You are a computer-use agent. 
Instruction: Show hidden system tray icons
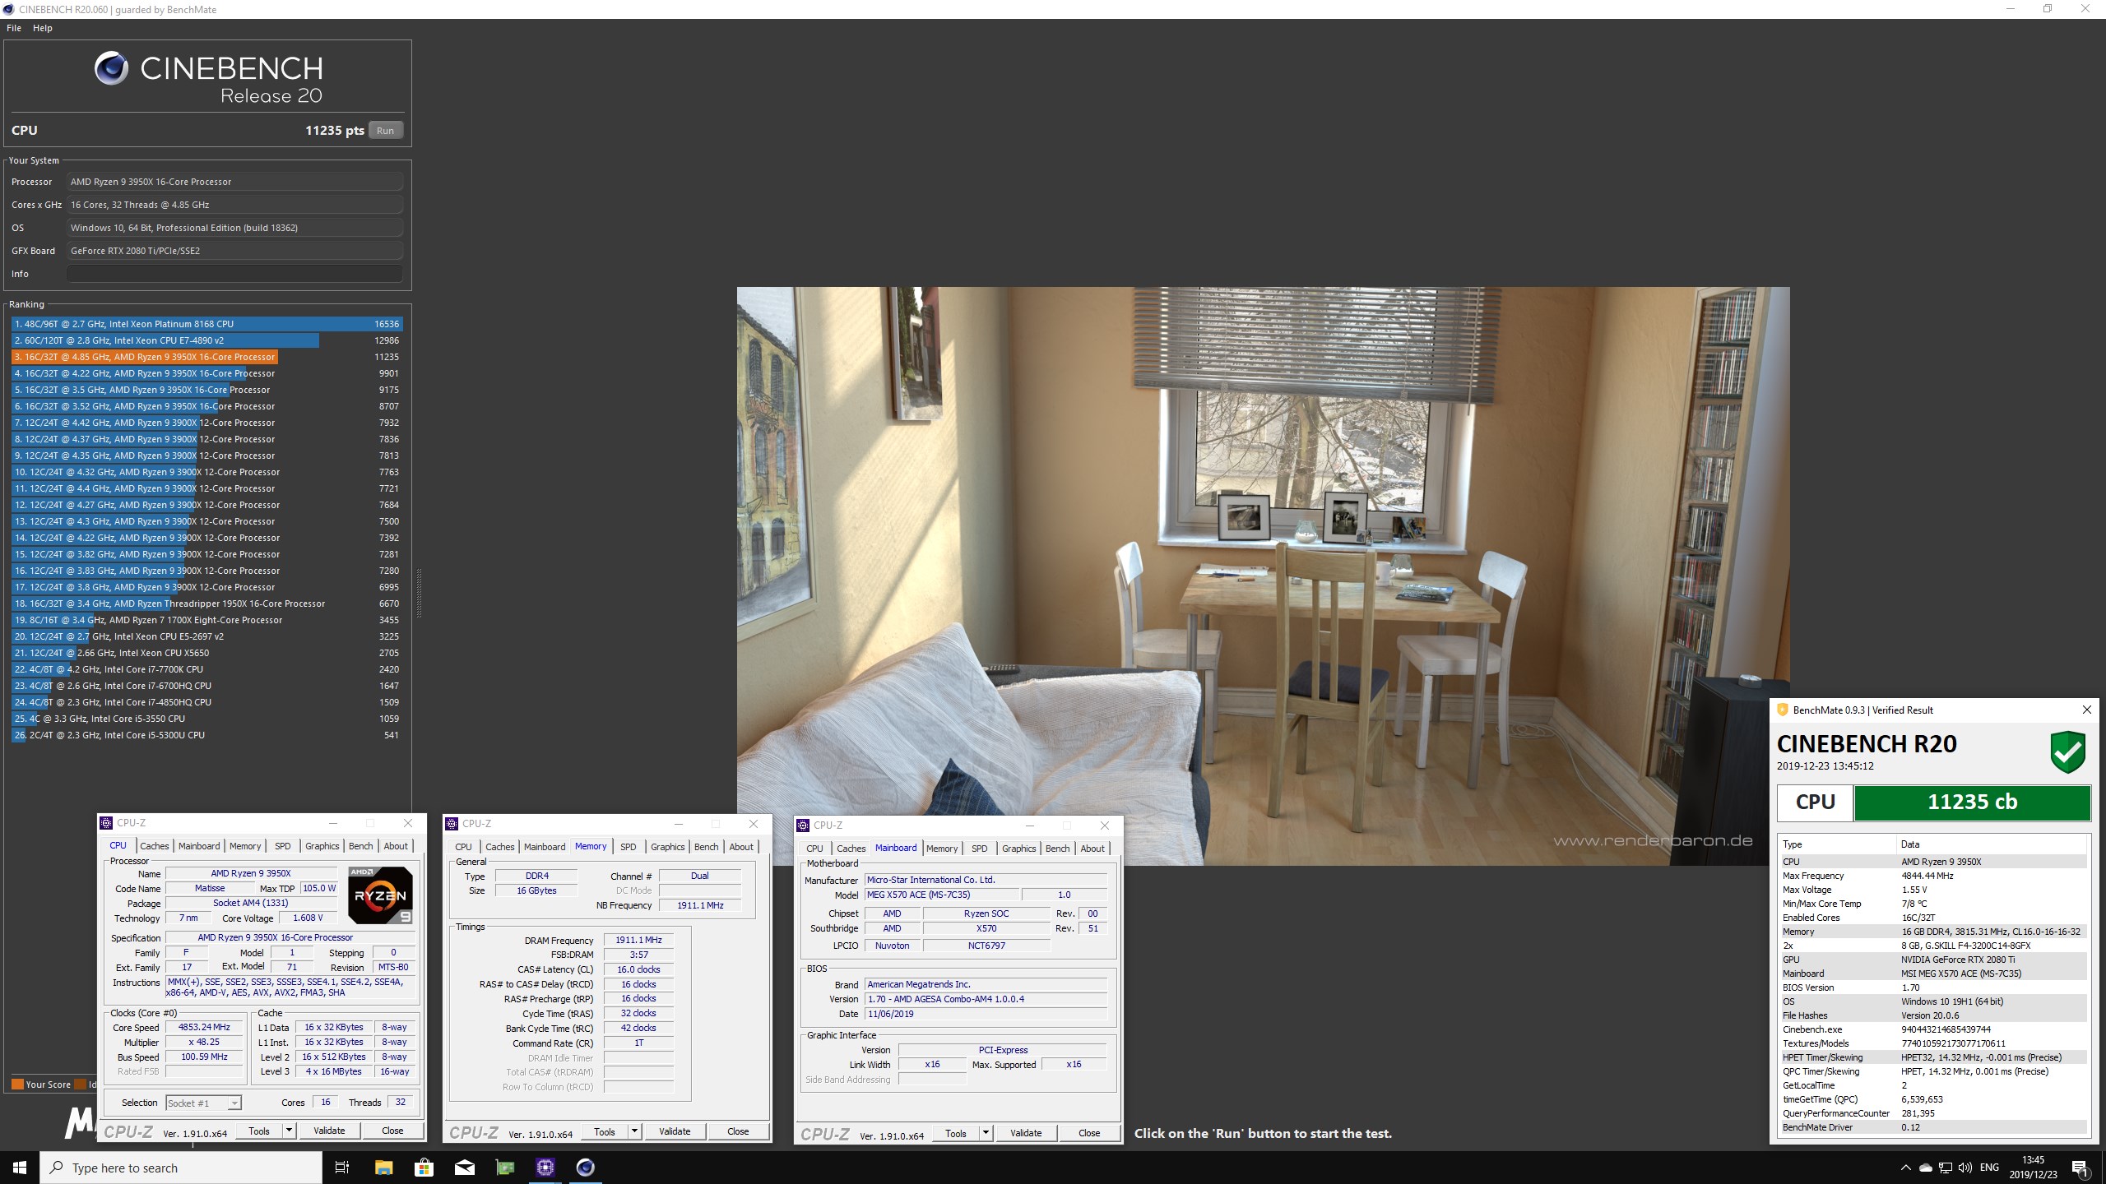(1905, 1168)
